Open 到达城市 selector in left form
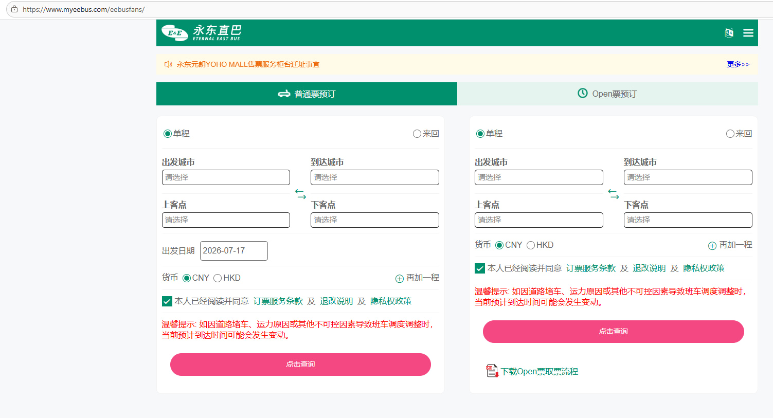Viewport: 773px width, 418px height. click(375, 177)
